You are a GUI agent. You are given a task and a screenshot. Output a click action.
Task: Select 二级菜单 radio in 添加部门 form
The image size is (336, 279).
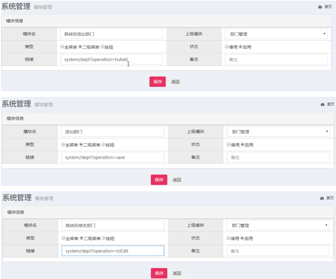81,144
